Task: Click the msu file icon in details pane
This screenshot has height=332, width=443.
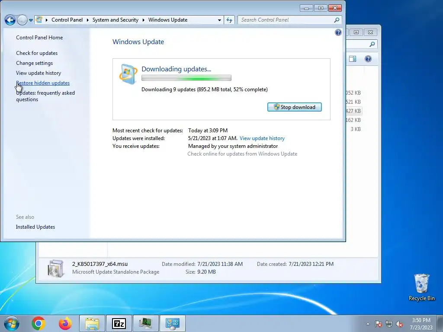Action: (x=55, y=268)
